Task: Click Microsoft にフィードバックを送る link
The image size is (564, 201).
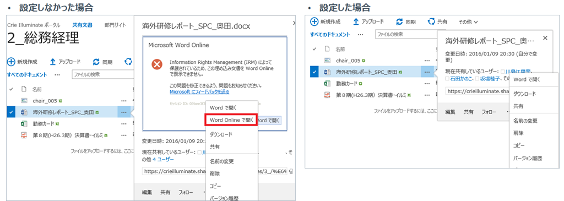Action: click(x=199, y=92)
